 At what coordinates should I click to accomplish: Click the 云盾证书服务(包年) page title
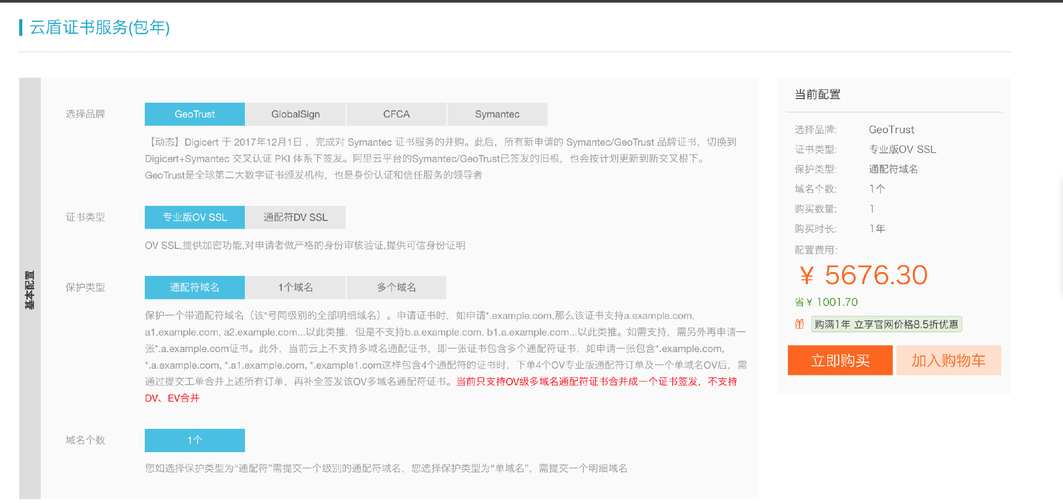click(100, 27)
